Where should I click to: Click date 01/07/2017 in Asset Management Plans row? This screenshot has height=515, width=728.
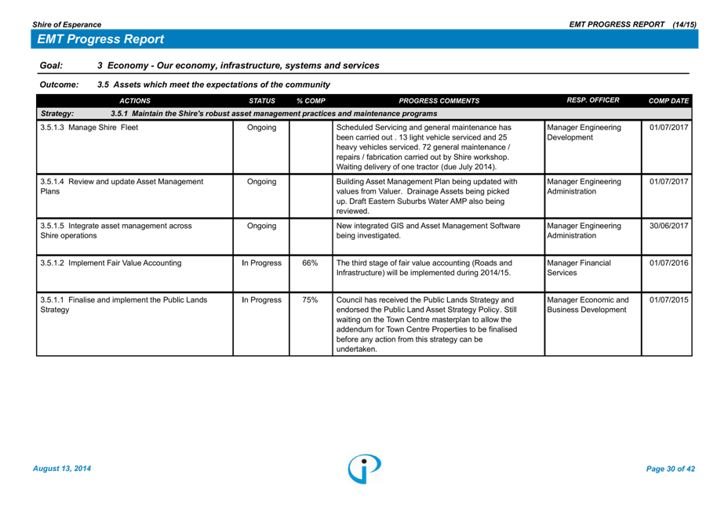tap(668, 181)
